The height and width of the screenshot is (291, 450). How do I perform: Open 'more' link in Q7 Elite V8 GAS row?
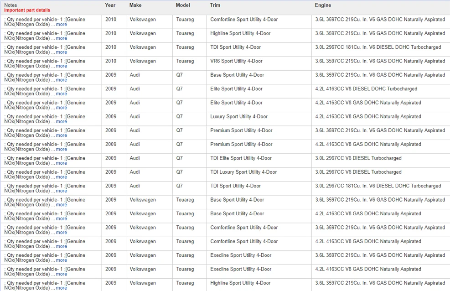coord(62,108)
